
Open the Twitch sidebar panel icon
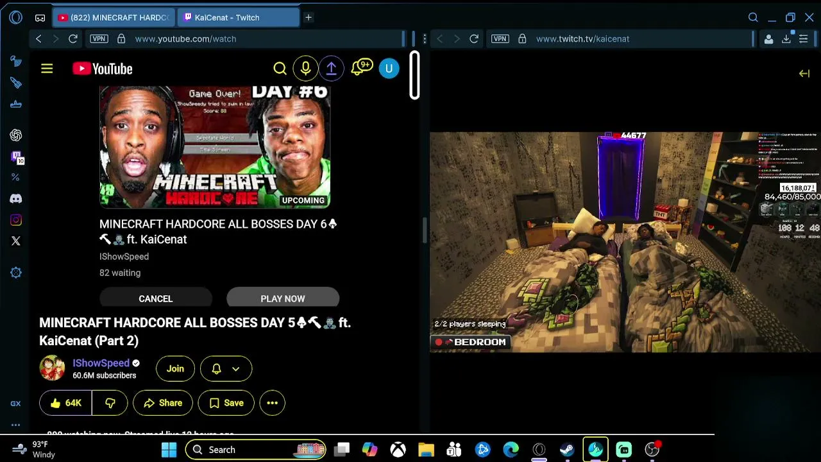(x=16, y=157)
